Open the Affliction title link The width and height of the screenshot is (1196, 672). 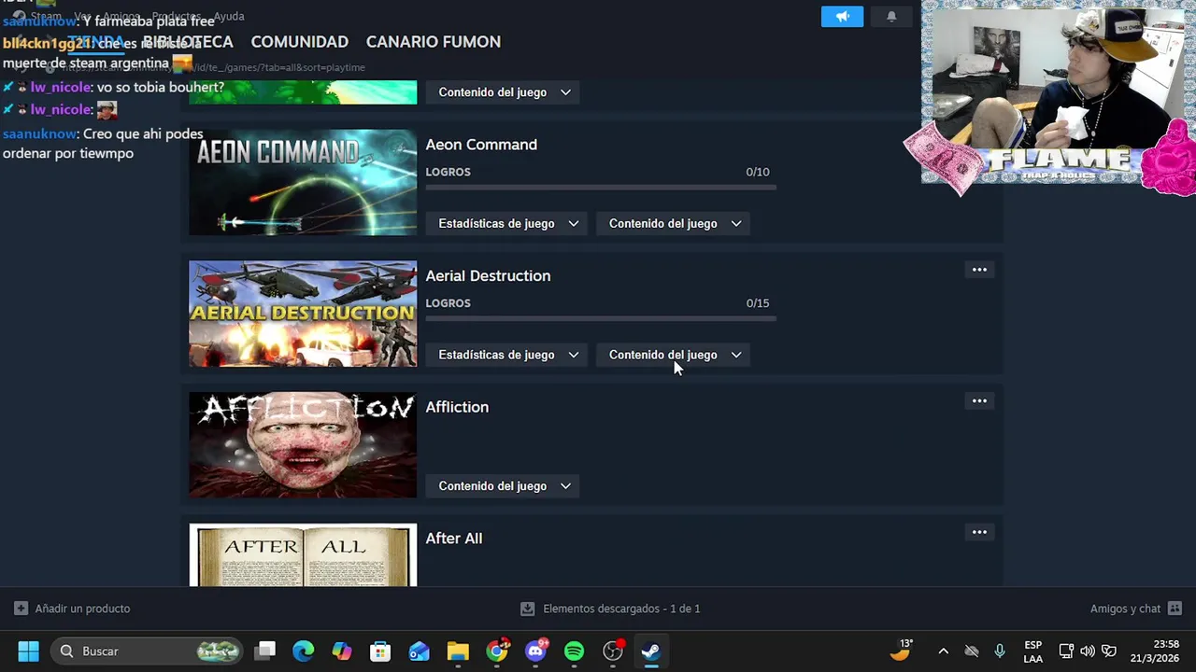pyautogui.click(x=457, y=407)
